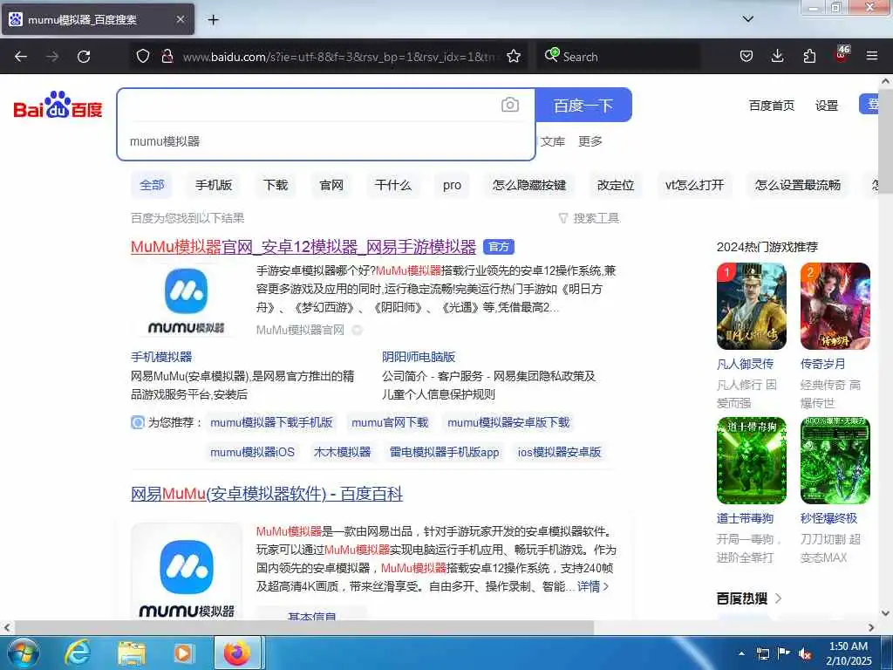
Task: Click the Firefox forward arrow
Action: pos(52,57)
